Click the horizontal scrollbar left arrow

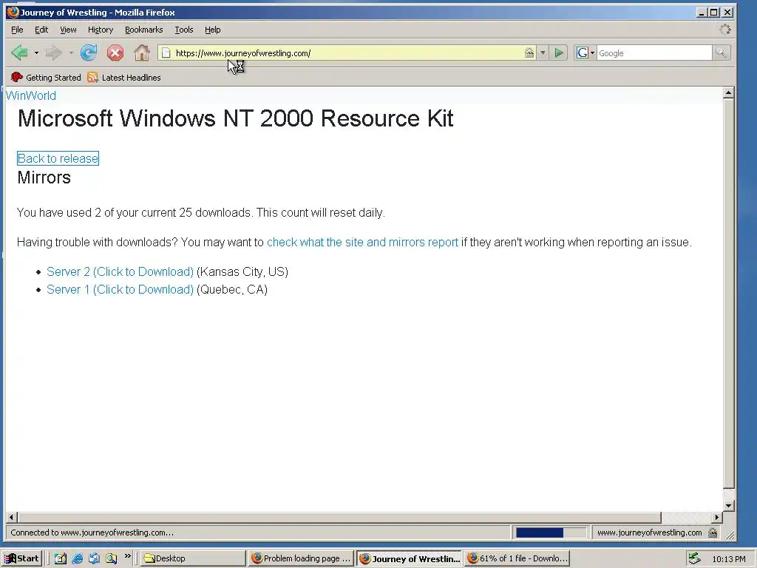coord(12,517)
